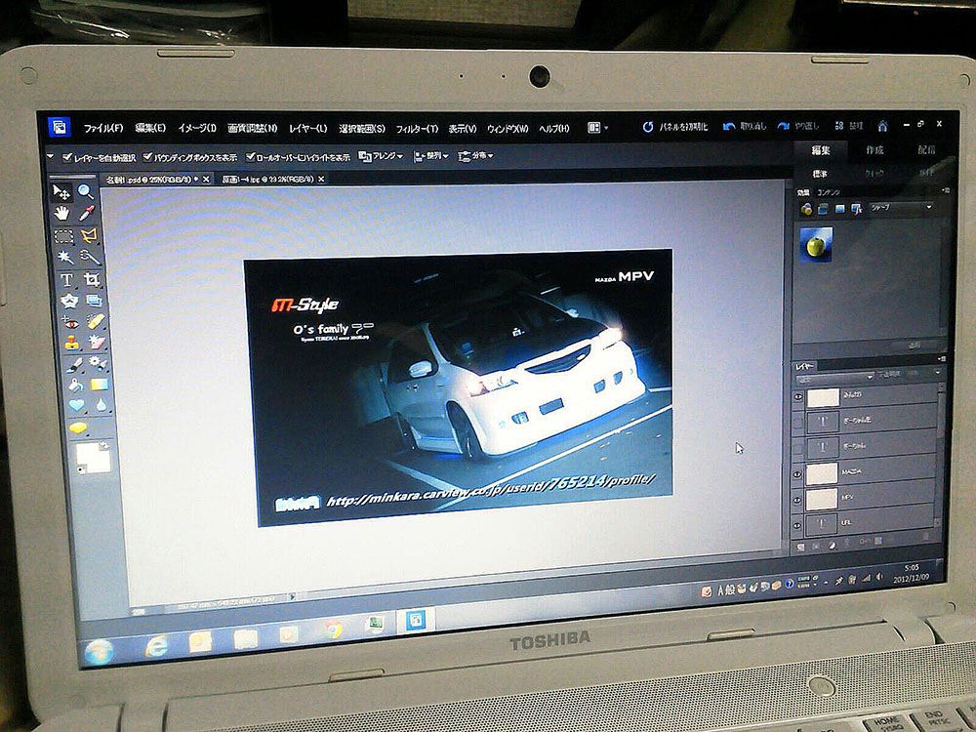The image size is (976, 732).
Task: Click the green apple effect thumbnail
Action: 816,244
